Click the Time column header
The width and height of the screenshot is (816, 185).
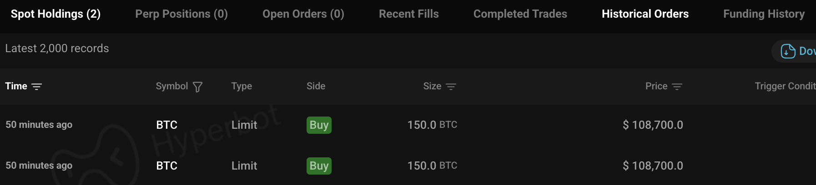(x=16, y=86)
